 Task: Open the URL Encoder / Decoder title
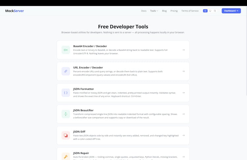(x=88, y=67)
